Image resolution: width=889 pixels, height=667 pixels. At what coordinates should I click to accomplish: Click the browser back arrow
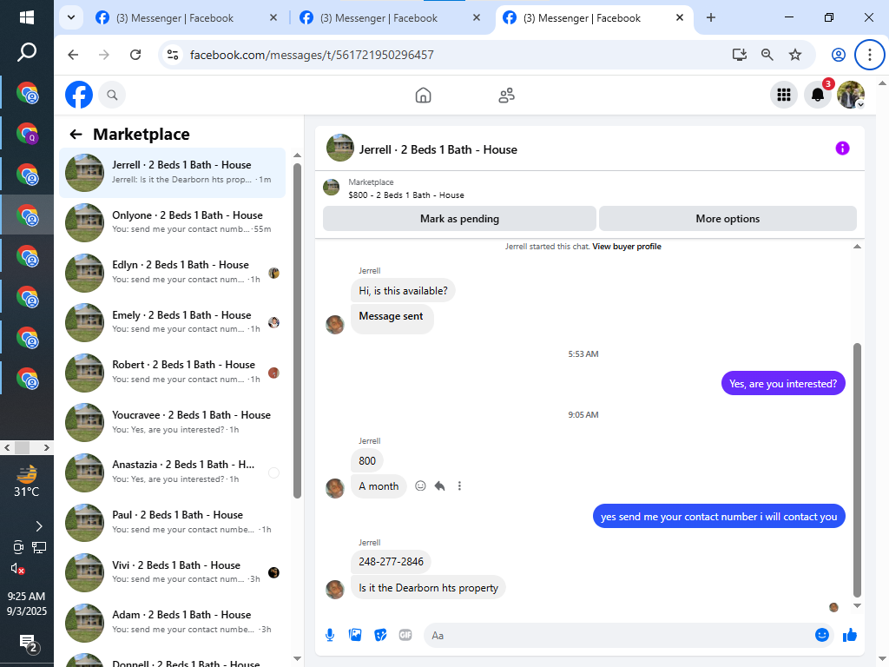(x=73, y=55)
